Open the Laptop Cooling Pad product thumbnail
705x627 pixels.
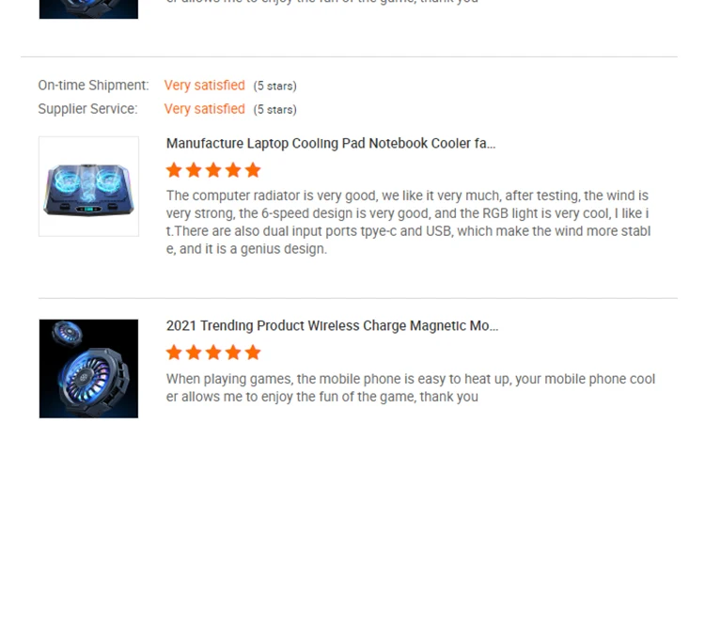(x=88, y=187)
